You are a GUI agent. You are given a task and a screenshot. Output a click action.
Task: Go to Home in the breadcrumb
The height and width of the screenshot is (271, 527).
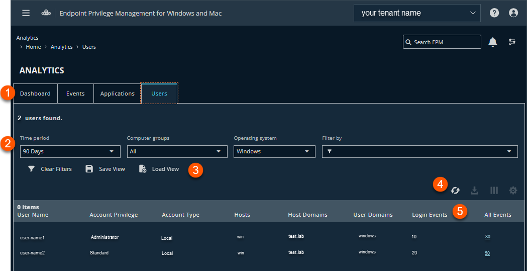[33, 47]
